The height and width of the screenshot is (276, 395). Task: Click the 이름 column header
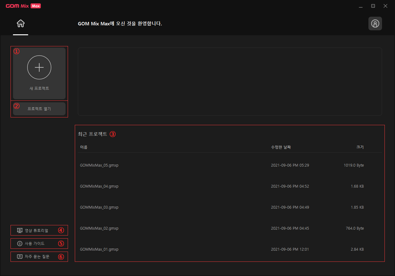click(84, 147)
